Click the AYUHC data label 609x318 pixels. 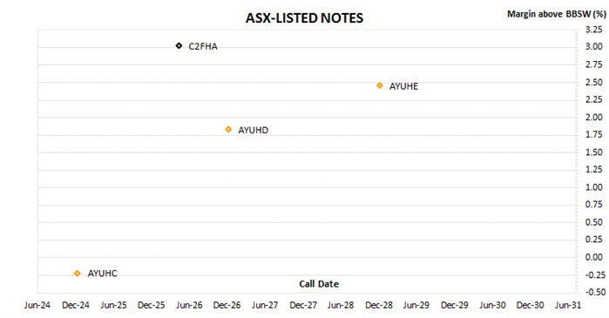pyautogui.click(x=102, y=274)
